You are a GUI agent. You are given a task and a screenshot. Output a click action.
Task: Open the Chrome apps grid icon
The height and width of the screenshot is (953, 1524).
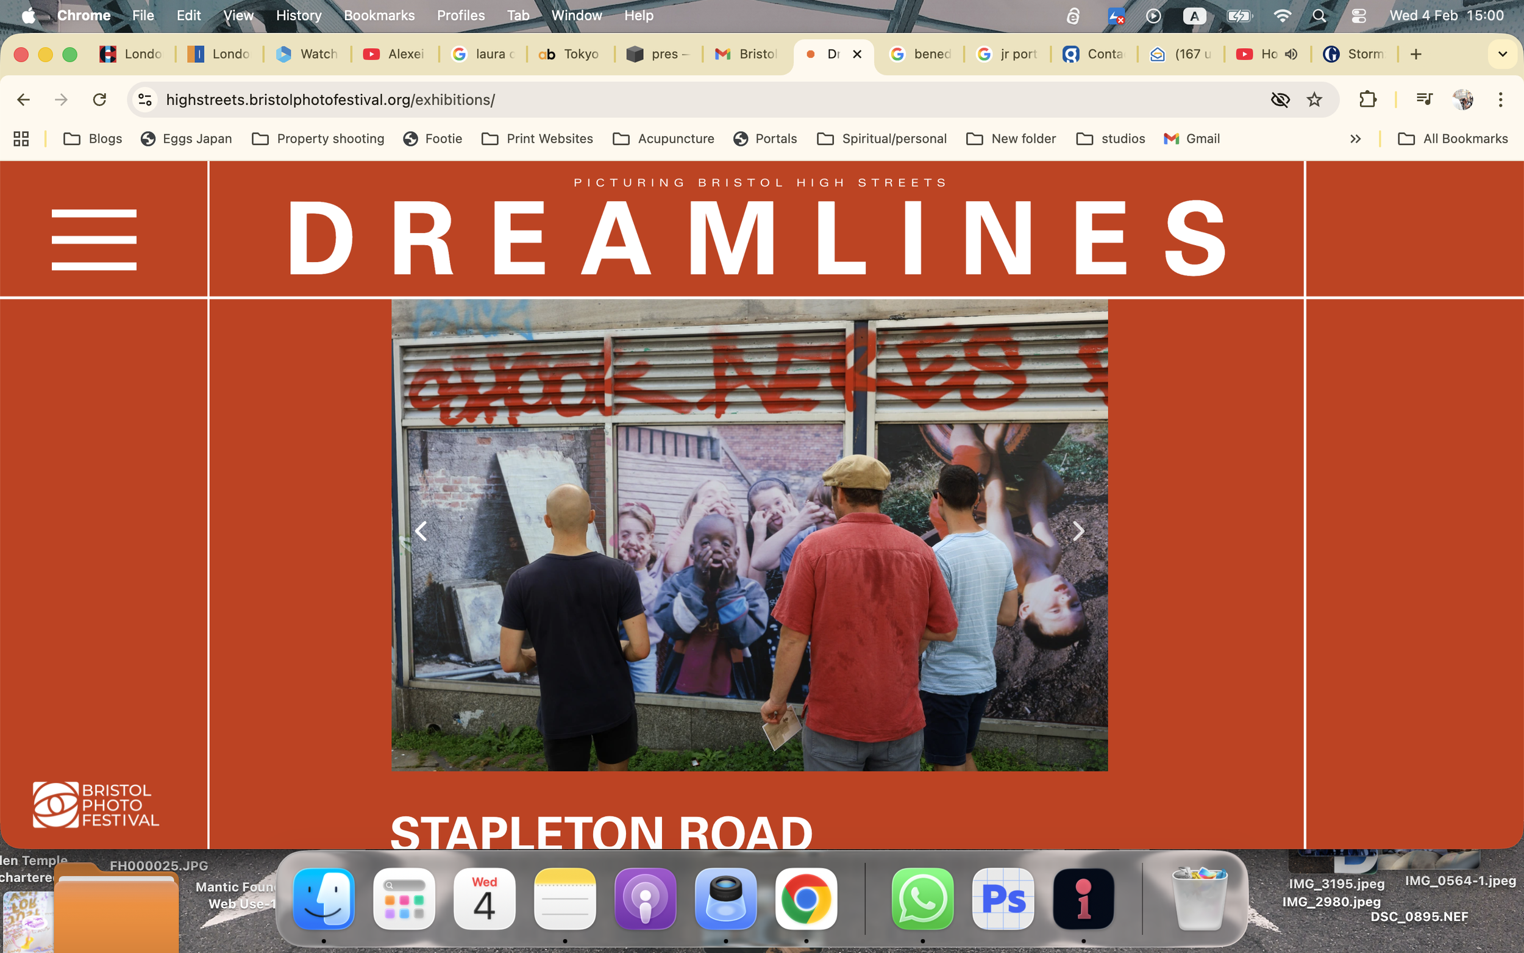[21, 138]
